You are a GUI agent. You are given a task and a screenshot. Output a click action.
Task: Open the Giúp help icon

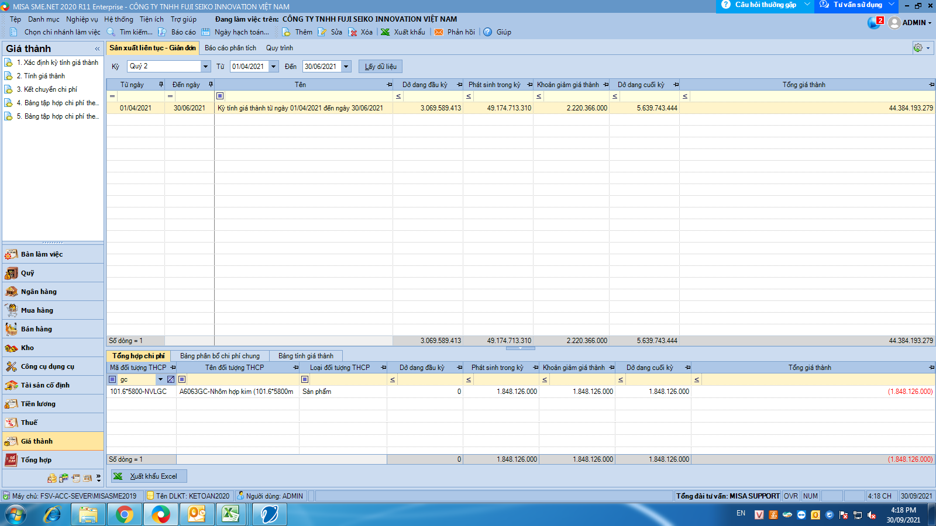coord(487,32)
